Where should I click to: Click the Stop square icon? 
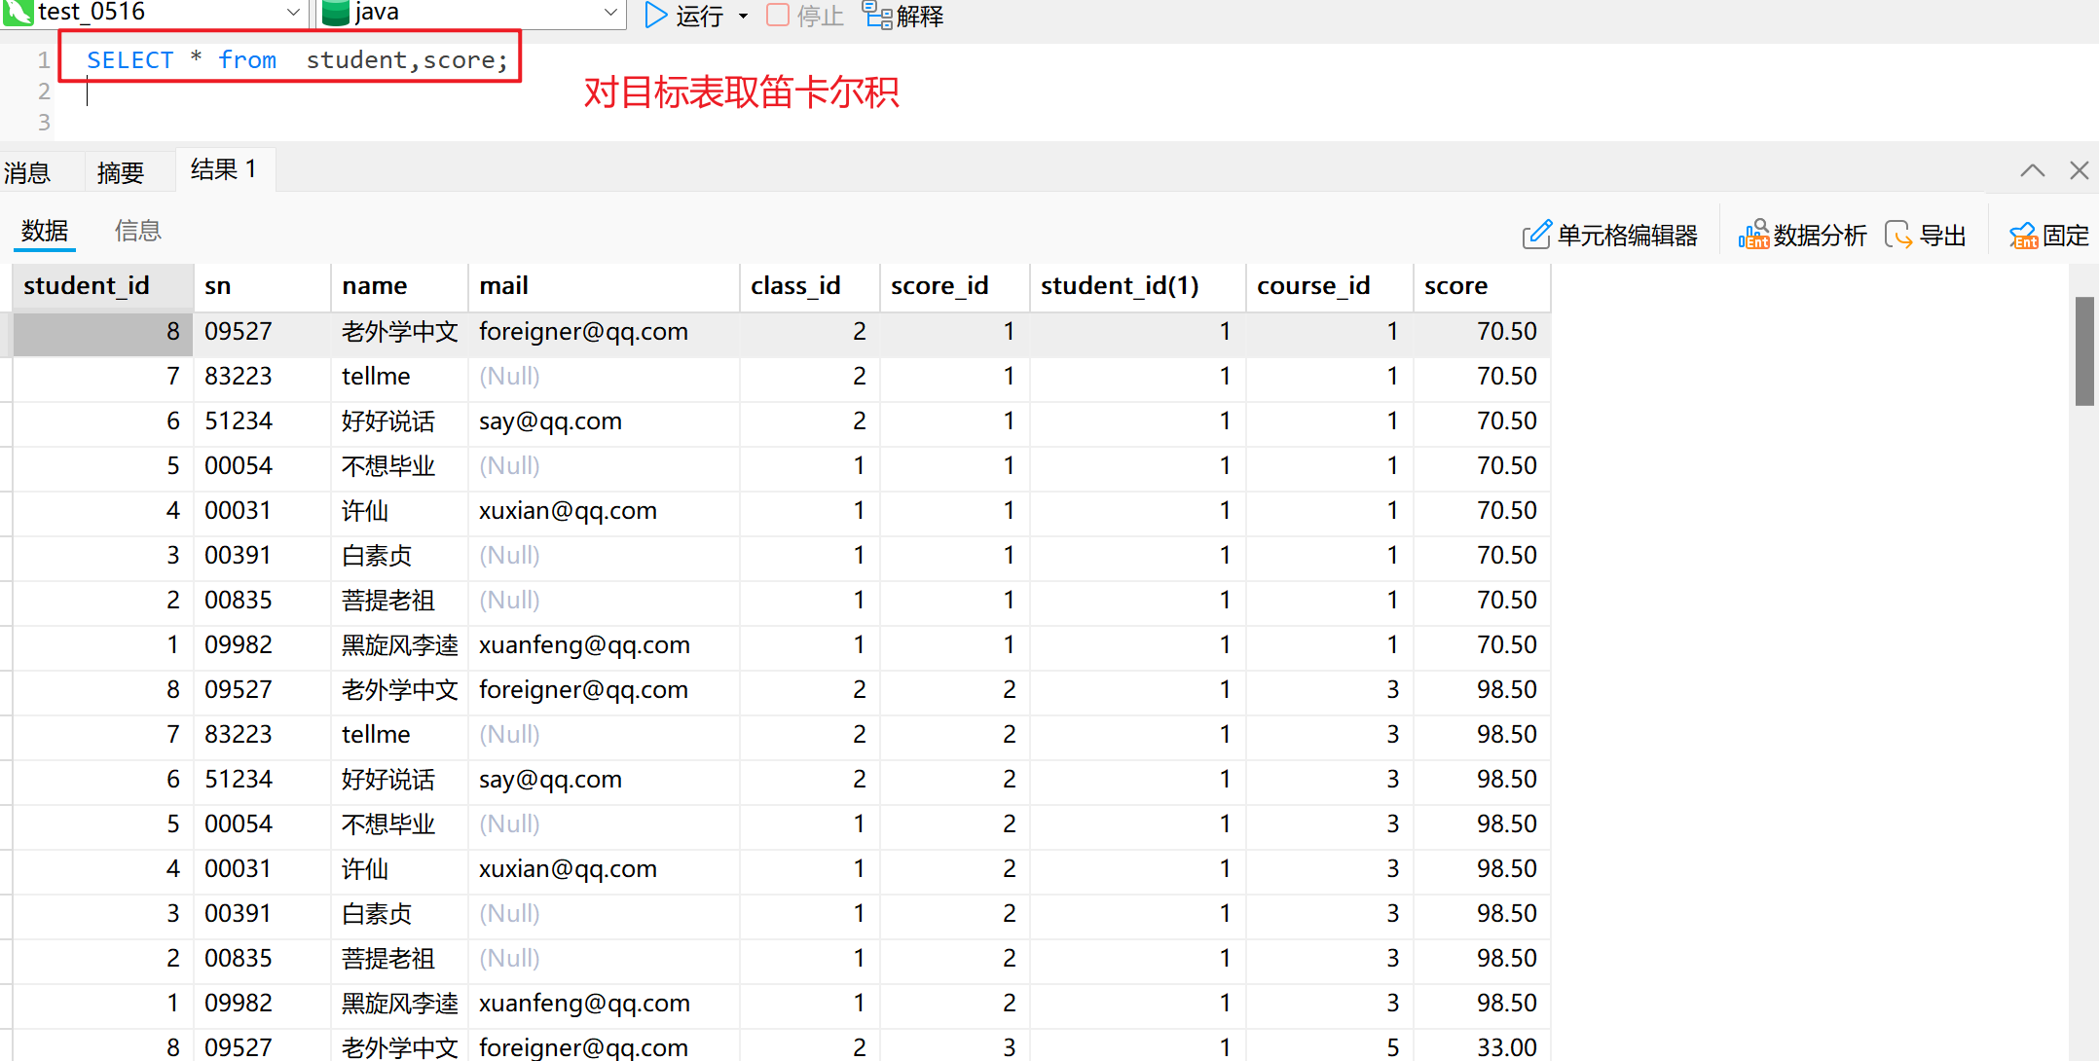pos(778,15)
